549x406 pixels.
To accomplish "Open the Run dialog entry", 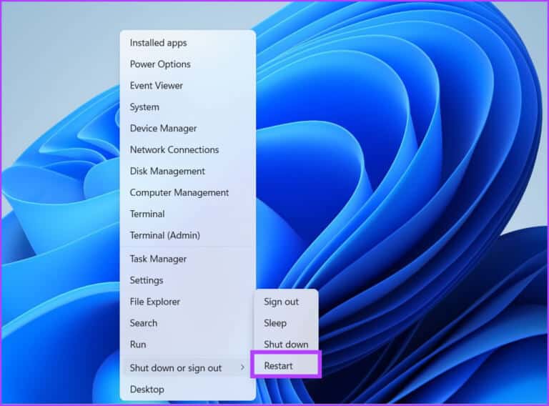I will tap(188, 345).
